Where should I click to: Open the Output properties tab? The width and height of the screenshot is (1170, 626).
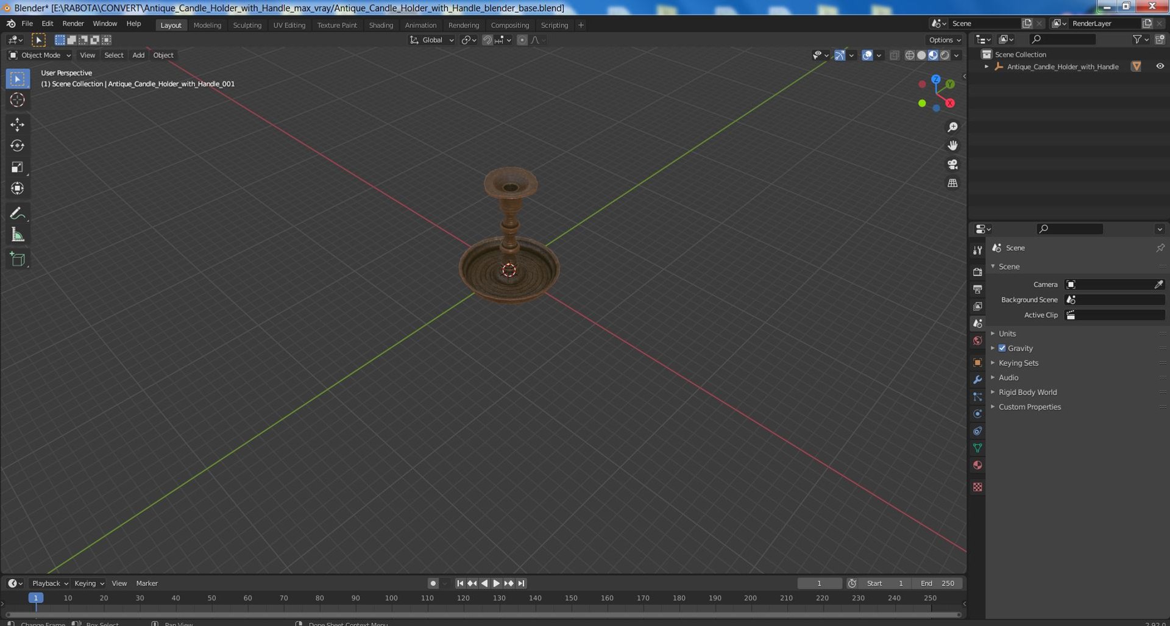[977, 289]
